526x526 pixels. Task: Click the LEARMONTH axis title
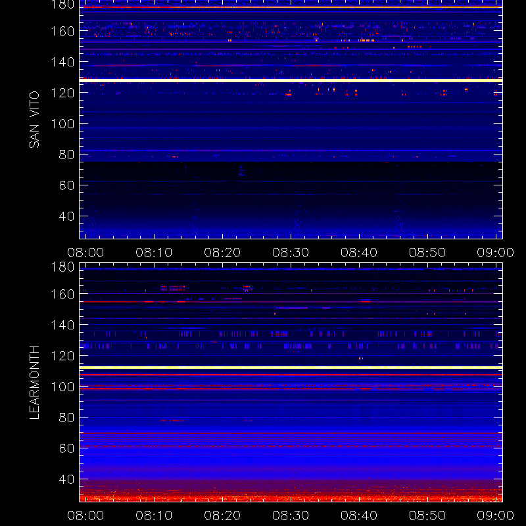(34, 383)
